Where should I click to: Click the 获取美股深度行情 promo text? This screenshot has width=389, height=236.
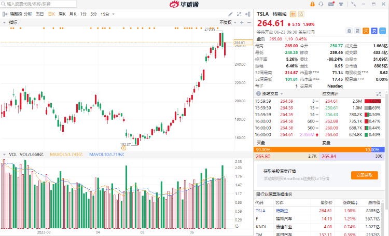pos(280,171)
